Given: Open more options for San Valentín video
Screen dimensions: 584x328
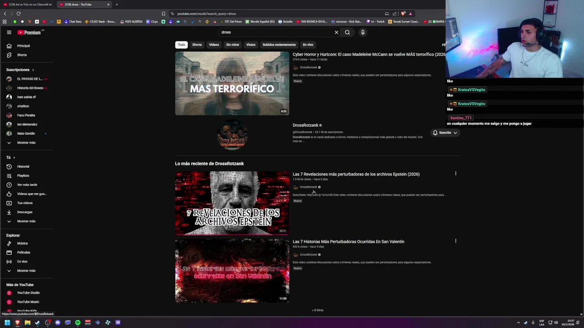Looking at the screenshot, I should tap(455, 241).
